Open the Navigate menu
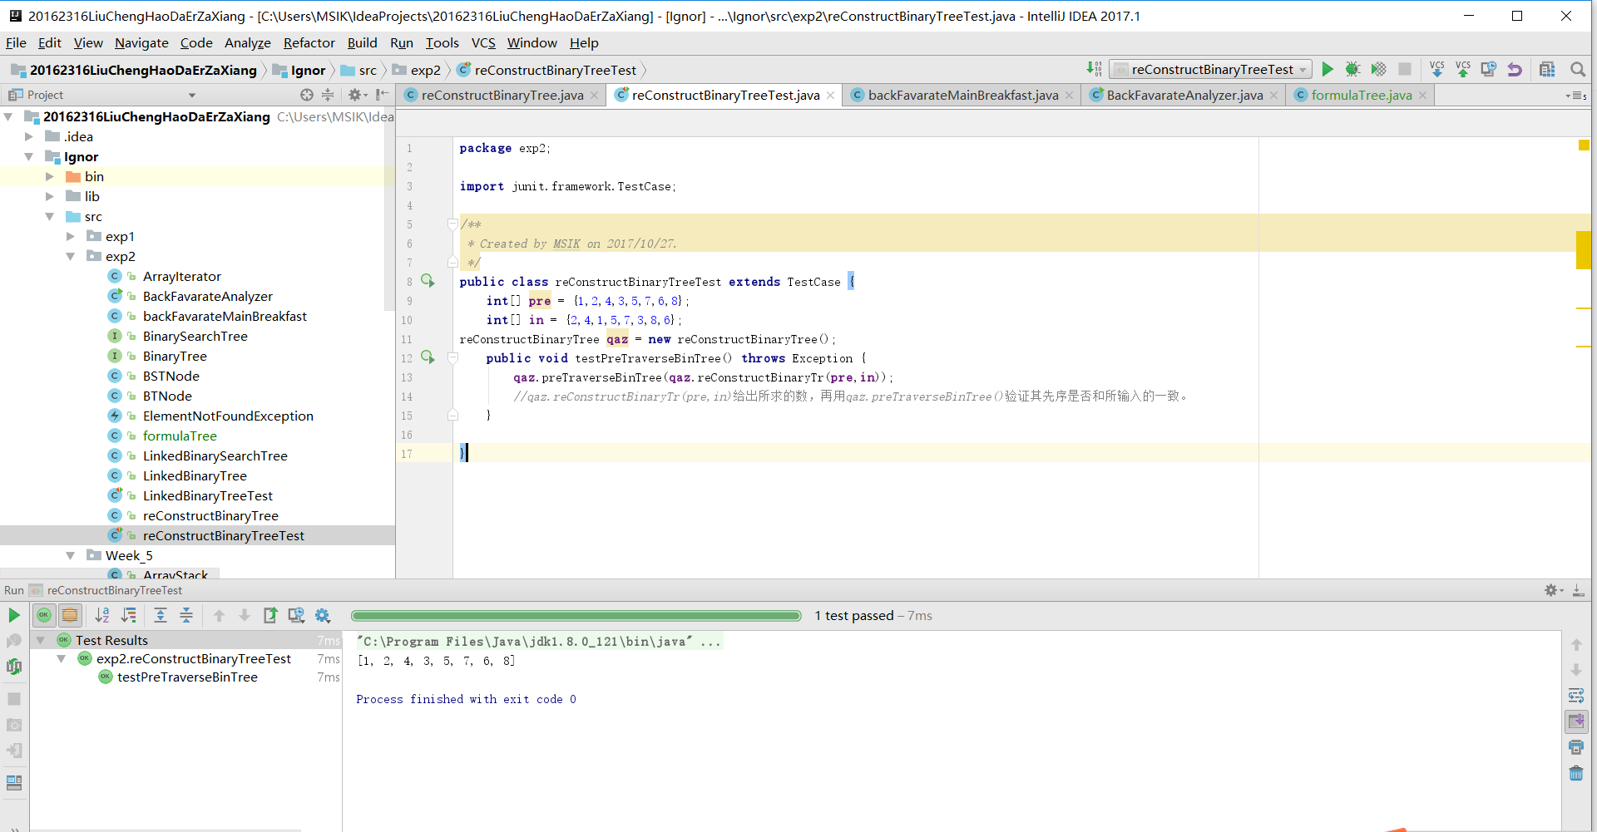The width and height of the screenshot is (1597, 832). click(141, 42)
